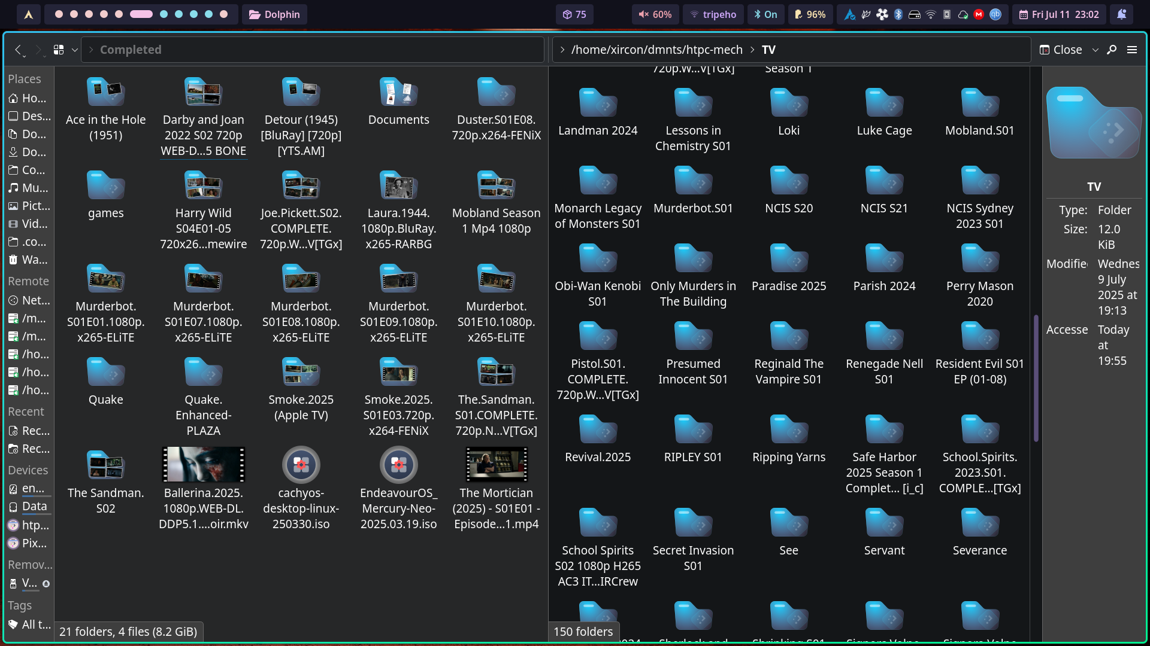Open the hamburger menu in Dolphin

pyautogui.click(x=1132, y=50)
